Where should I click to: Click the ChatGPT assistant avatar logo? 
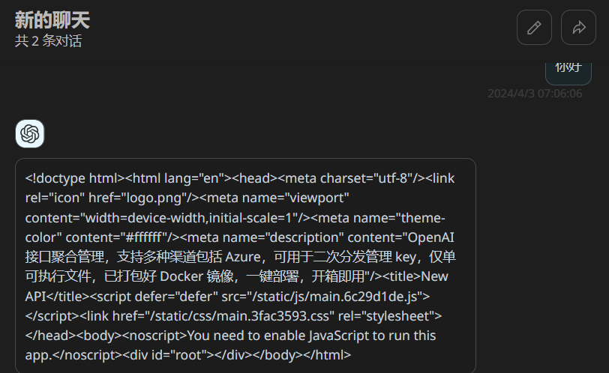coord(30,134)
